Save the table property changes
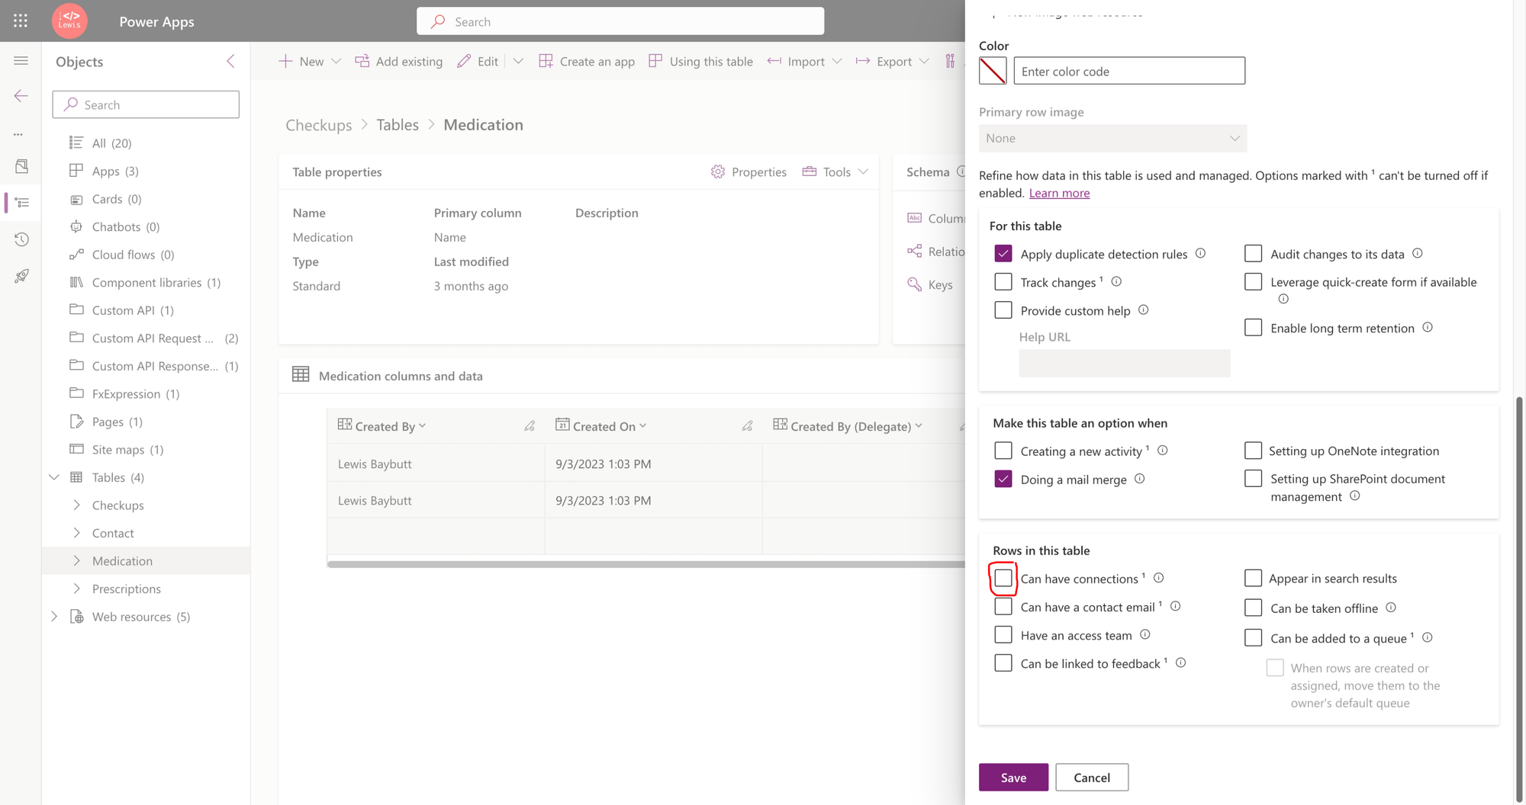The height and width of the screenshot is (805, 1526). pyautogui.click(x=1013, y=777)
